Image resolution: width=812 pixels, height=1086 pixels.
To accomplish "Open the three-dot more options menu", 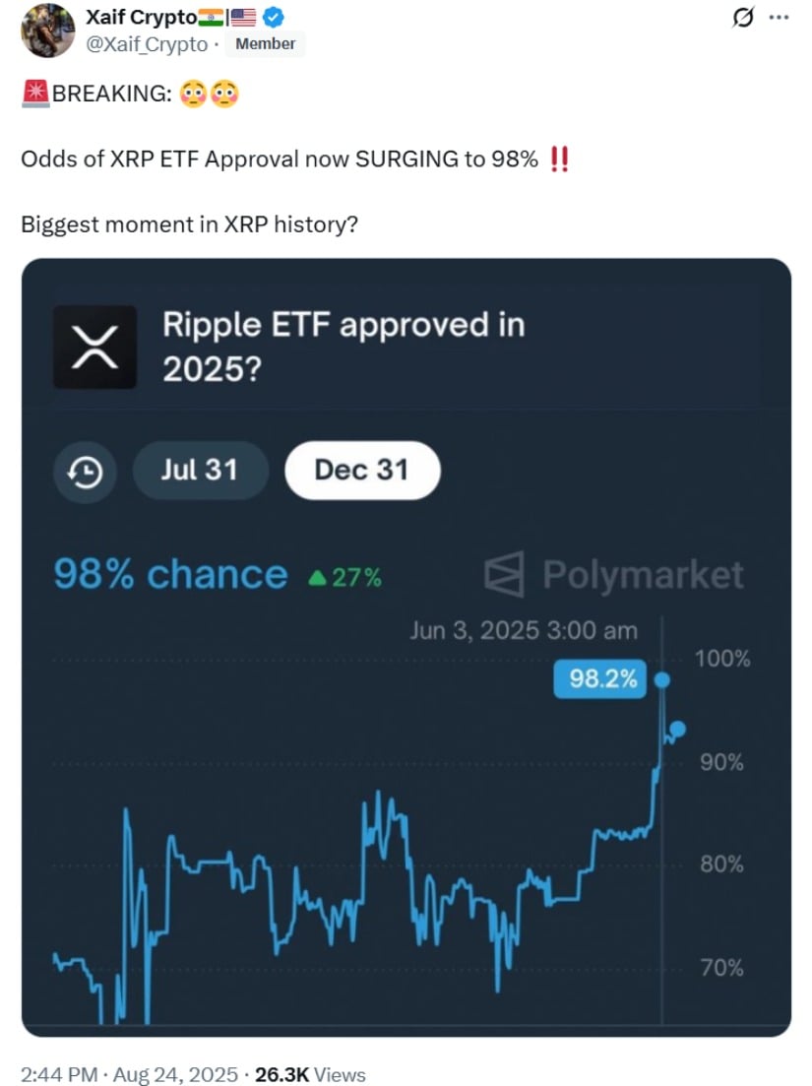I will (779, 18).
